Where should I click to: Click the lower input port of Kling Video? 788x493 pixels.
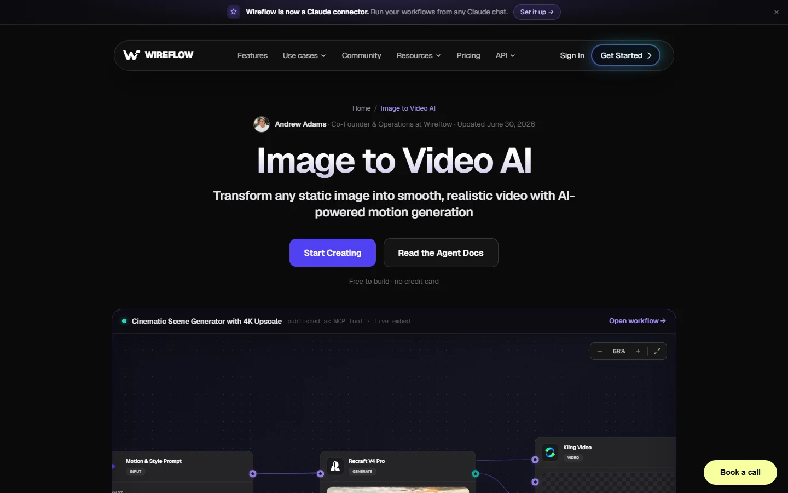coord(535,482)
